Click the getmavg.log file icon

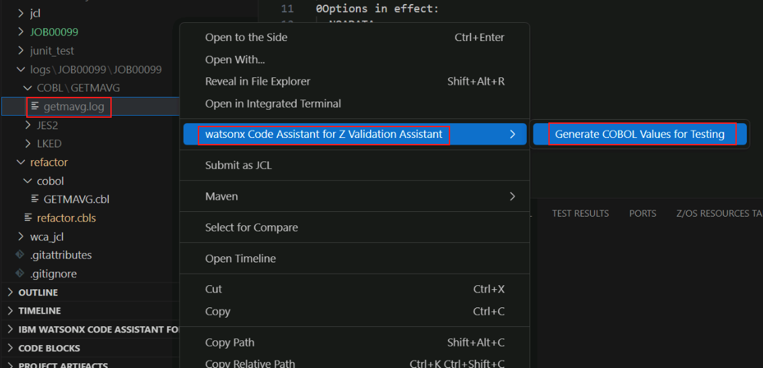click(x=35, y=106)
